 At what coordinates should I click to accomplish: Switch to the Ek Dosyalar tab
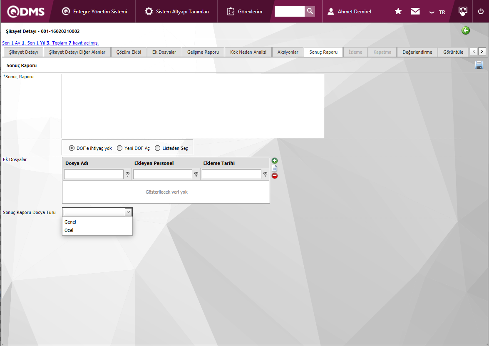(x=164, y=52)
